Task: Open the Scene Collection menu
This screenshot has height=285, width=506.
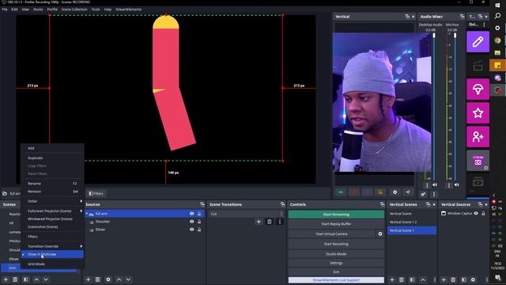Action: [74, 9]
